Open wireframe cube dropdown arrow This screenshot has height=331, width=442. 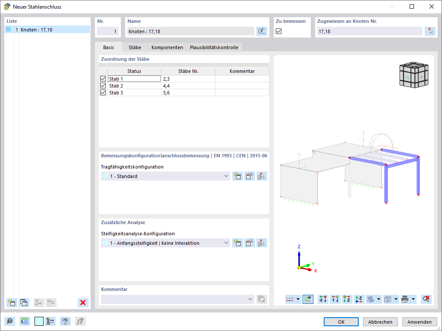pos(396,299)
